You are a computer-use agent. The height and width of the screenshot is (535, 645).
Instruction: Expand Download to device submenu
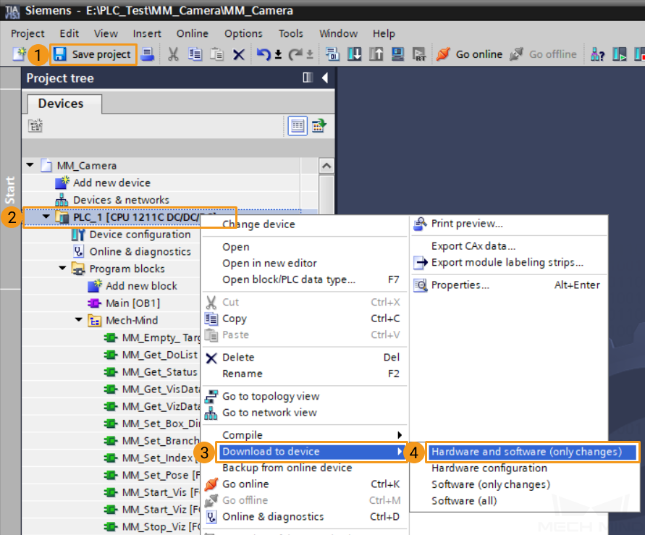click(311, 452)
